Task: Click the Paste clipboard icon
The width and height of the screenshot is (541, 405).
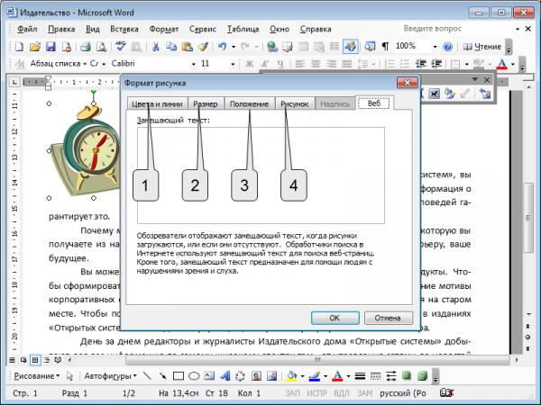Action: point(187,47)
